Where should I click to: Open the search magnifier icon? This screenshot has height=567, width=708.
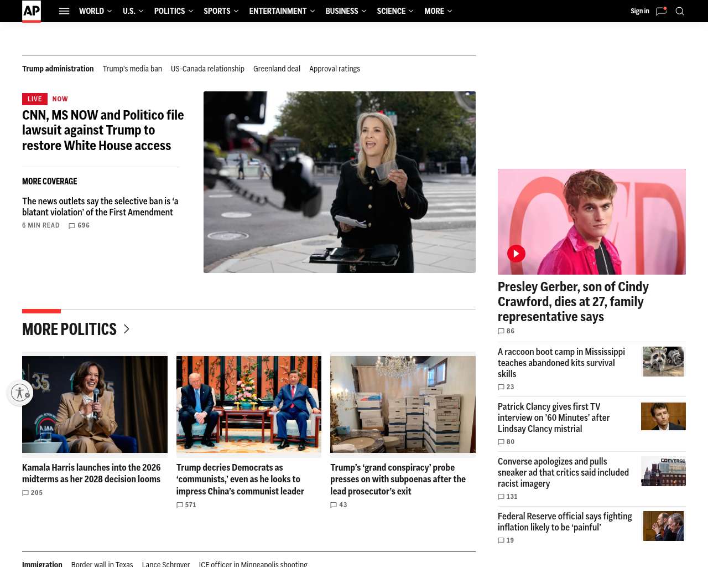coord(680,11)
